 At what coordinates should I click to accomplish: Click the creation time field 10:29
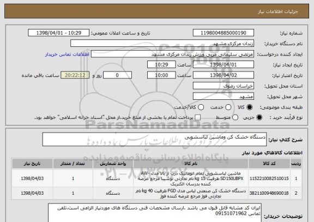point(161,65)
